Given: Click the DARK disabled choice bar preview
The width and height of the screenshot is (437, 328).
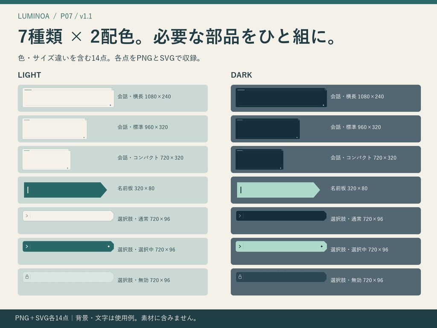Looking at the screenshot, I should click(x=281, y=277).
